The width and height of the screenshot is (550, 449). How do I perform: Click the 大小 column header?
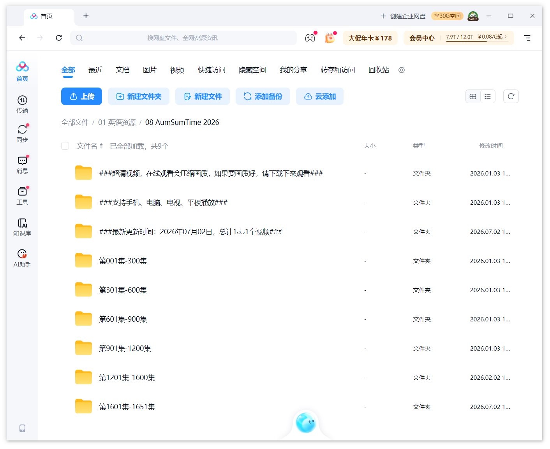point(370,146)
